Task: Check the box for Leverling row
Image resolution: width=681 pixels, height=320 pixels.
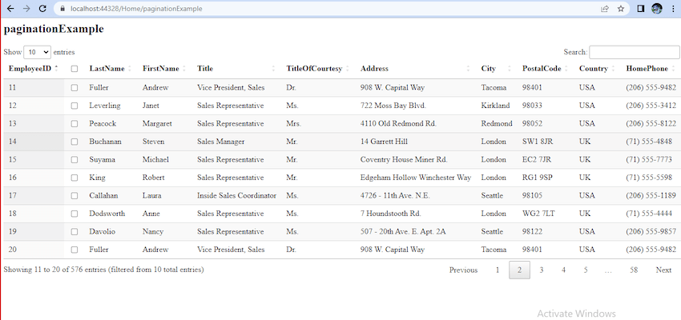Action: 75,106
